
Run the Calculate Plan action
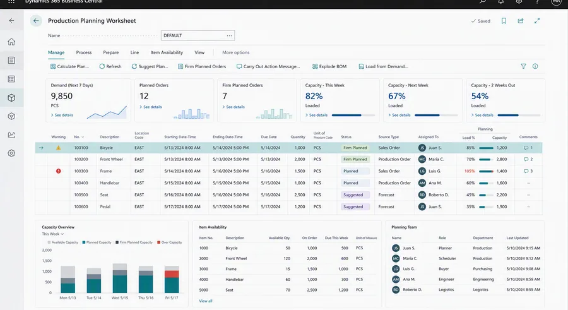click(x=69, y=66)
